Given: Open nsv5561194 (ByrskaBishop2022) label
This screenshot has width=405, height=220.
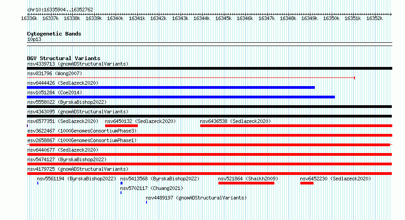Looking at the screenshot, I should click(x=76, y=179).
